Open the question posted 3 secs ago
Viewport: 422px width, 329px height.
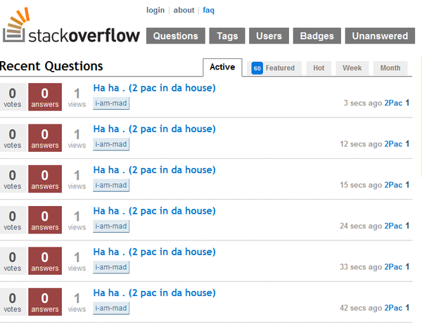(155, 88)
